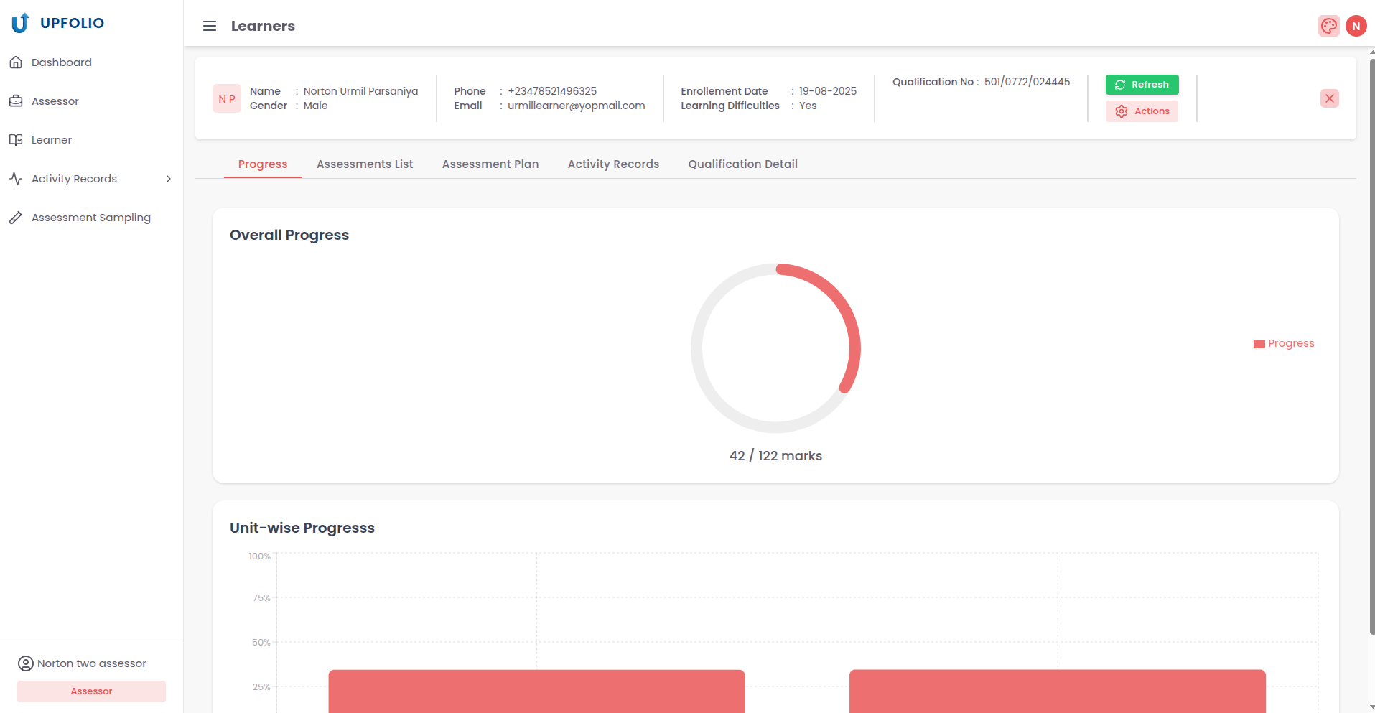Image resolution: width=1375 pixels, height=713 pixels.
Task: Switch to the Assessments List tab
Action: (364, 164)
